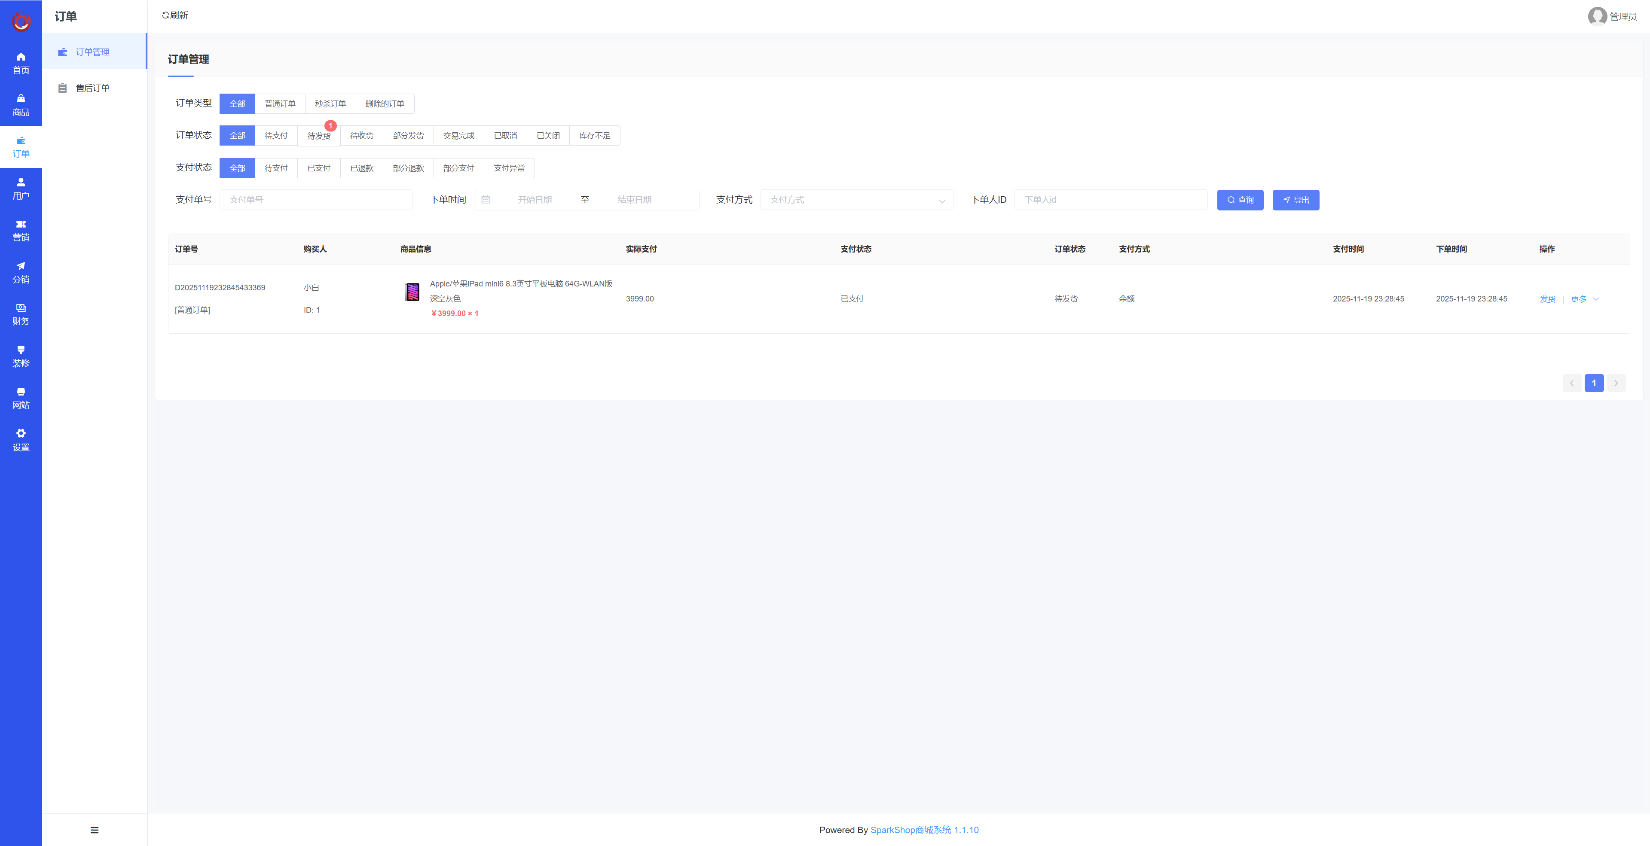Filter payment status by 已退款
Viewport: 1650px width, 846px height.
361,168
